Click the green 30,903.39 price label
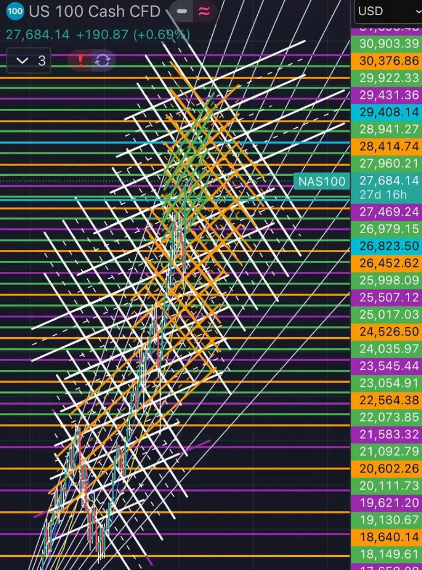 point(386,43)
